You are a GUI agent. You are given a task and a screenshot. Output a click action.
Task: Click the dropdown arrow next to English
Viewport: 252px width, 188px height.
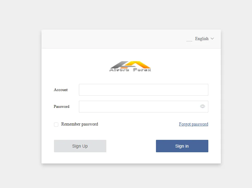click(x=212, y=39)
